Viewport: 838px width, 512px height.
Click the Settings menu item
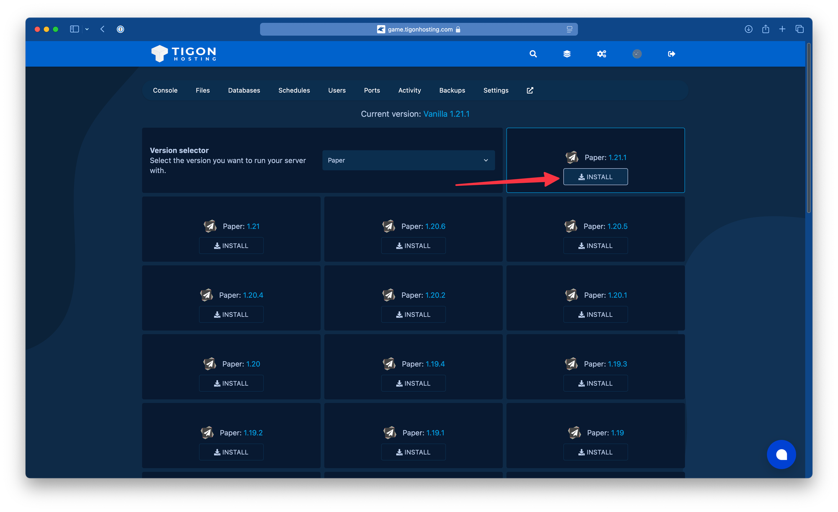coord(496,91)
